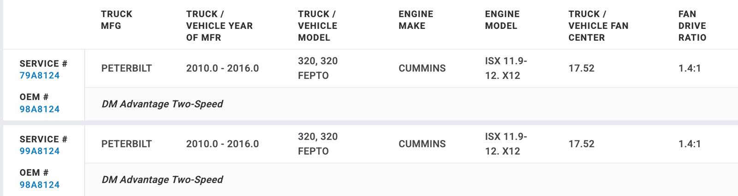Viewport: 738px width, 196px height.
Task: Click the Truck MFG column header
Action: click(x=116, y=20)
